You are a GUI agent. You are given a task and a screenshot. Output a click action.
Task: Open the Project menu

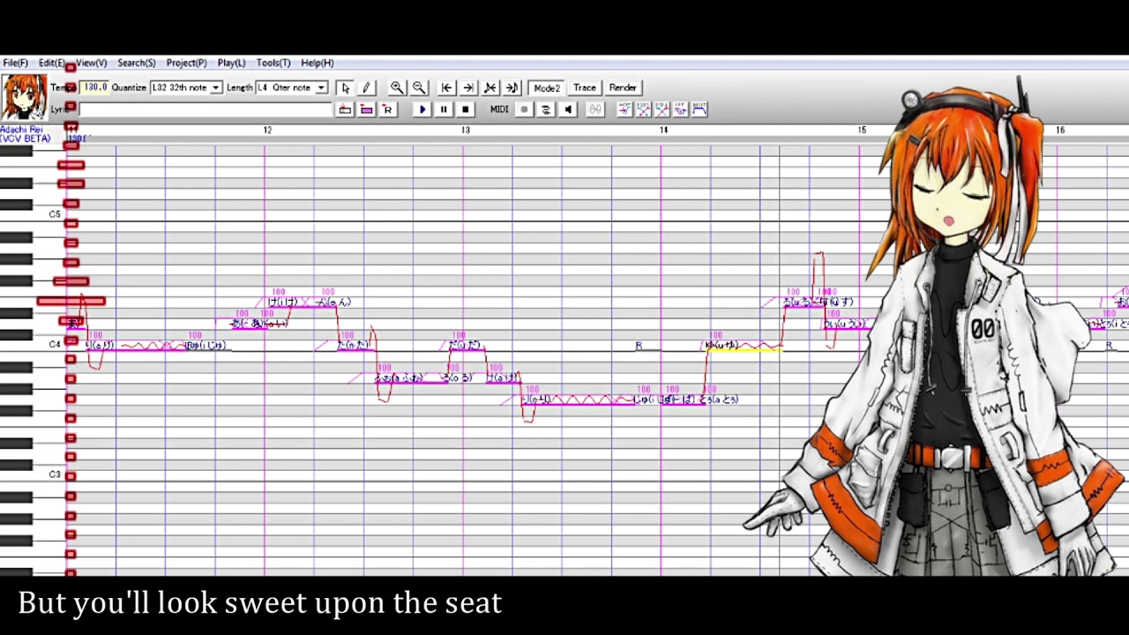click(x=186, y=63)
